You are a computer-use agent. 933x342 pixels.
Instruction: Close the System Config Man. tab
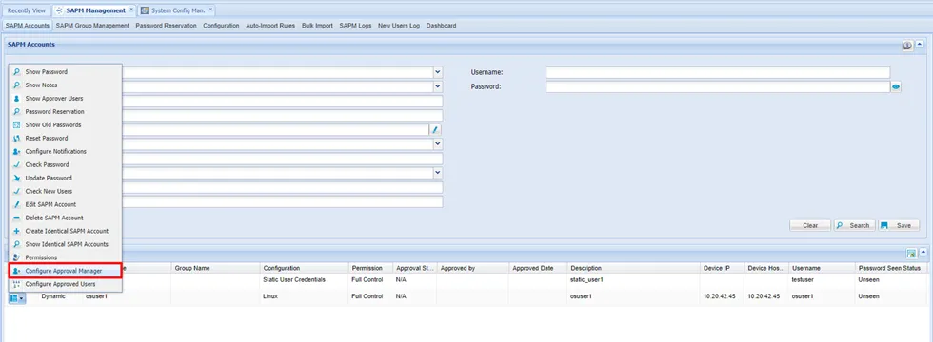(210, 10)
